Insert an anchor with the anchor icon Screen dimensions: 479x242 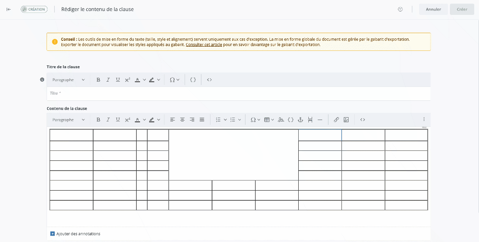coord(301,120)
